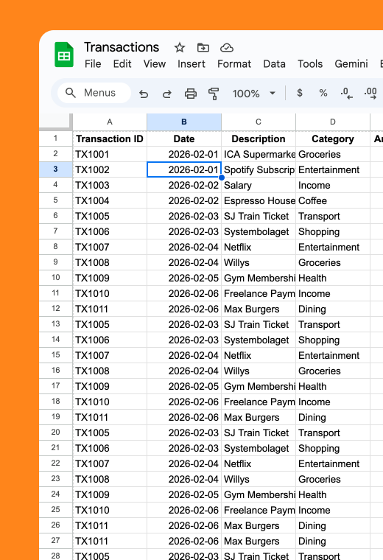
Task: Select Willys in row 9
Action: [x=259, y=262]
